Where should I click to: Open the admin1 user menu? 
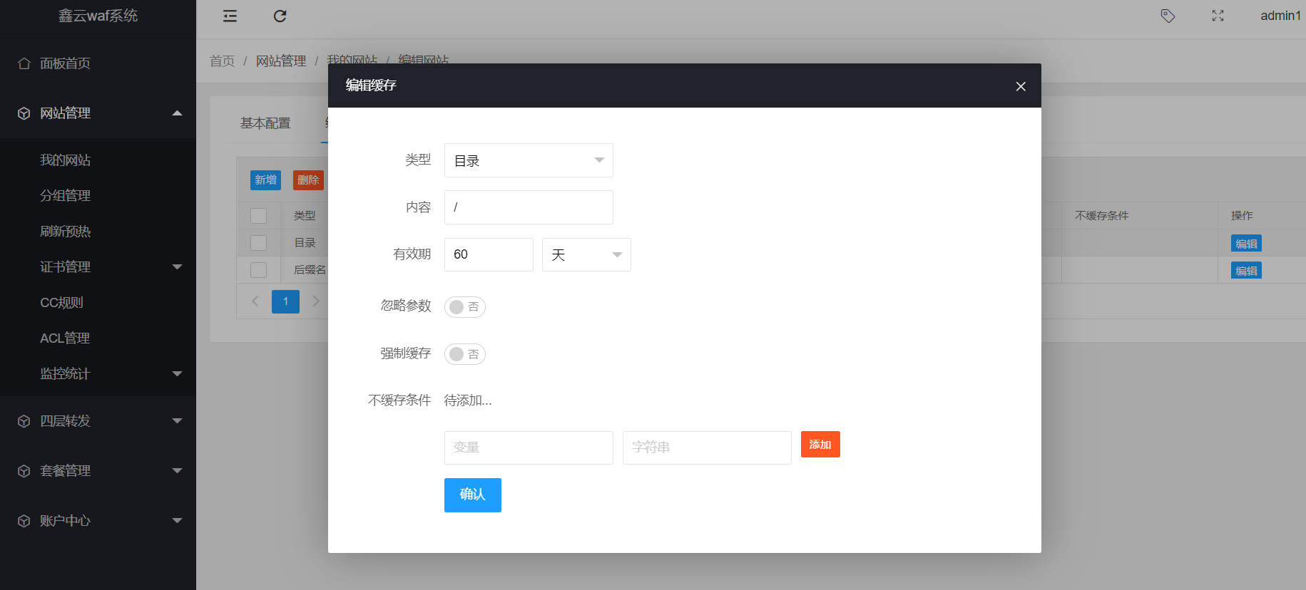point(1280,16)
